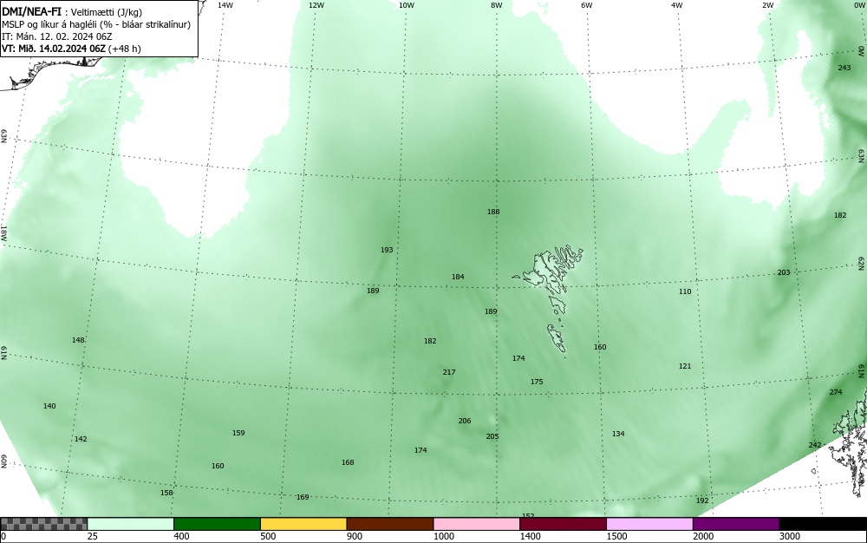
Task: Select the map value 158
Action: [166, 493]
